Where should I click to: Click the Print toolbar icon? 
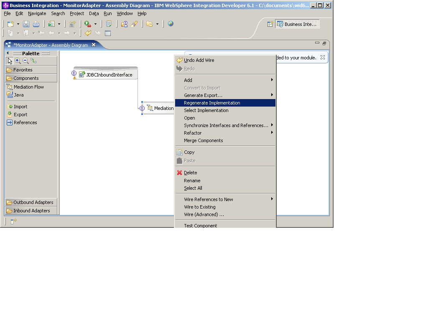(36, 24)
